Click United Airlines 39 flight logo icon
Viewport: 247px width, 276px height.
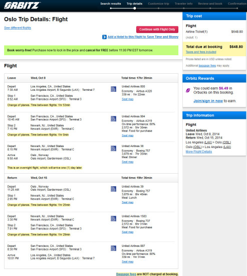113,189
